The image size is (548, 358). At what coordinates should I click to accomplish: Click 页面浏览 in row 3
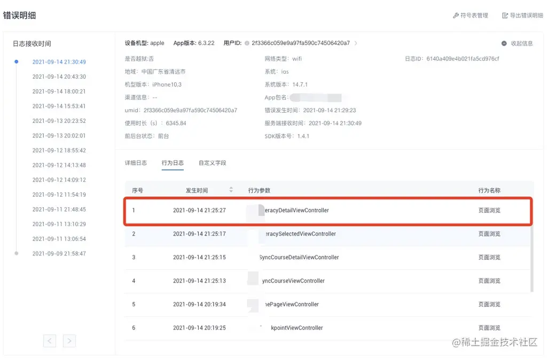[x=489, y=258]
